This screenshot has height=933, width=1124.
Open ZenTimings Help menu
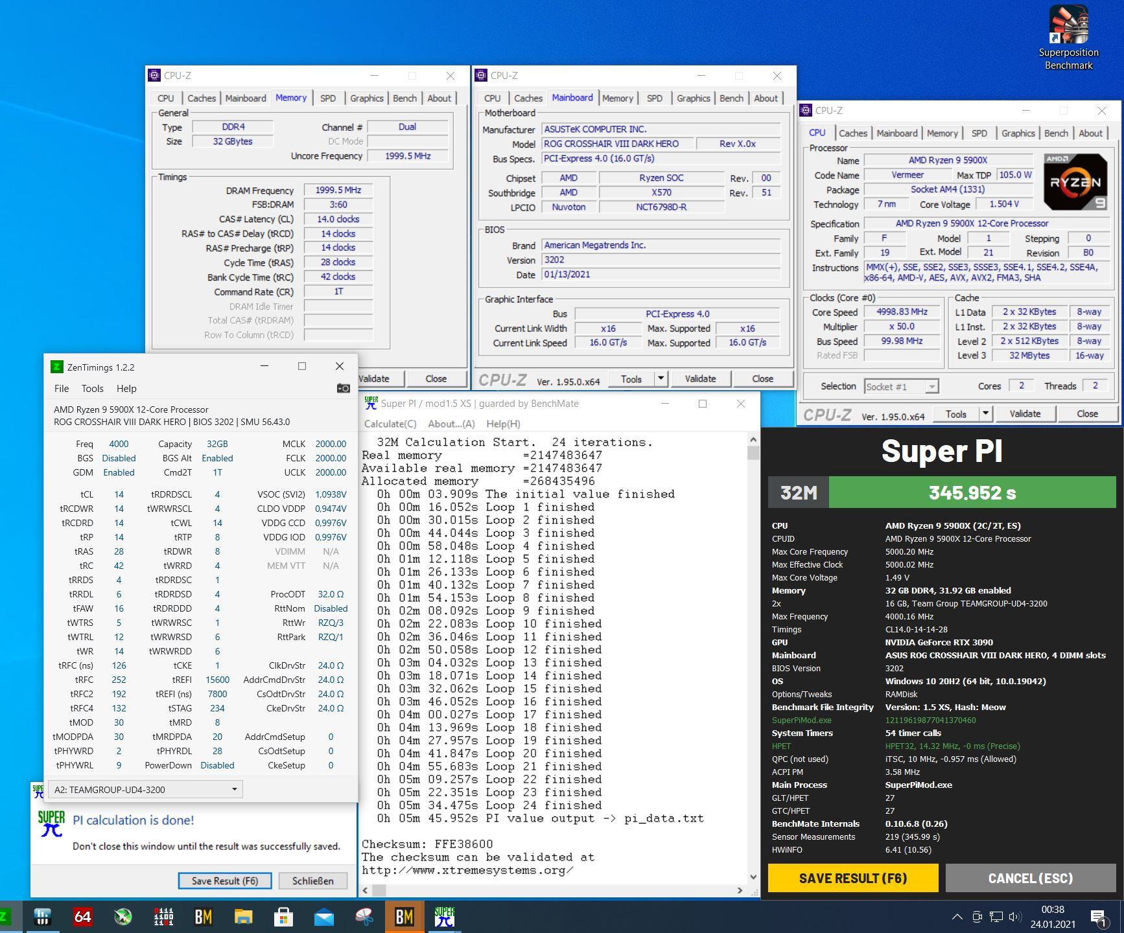coord(126,388)
